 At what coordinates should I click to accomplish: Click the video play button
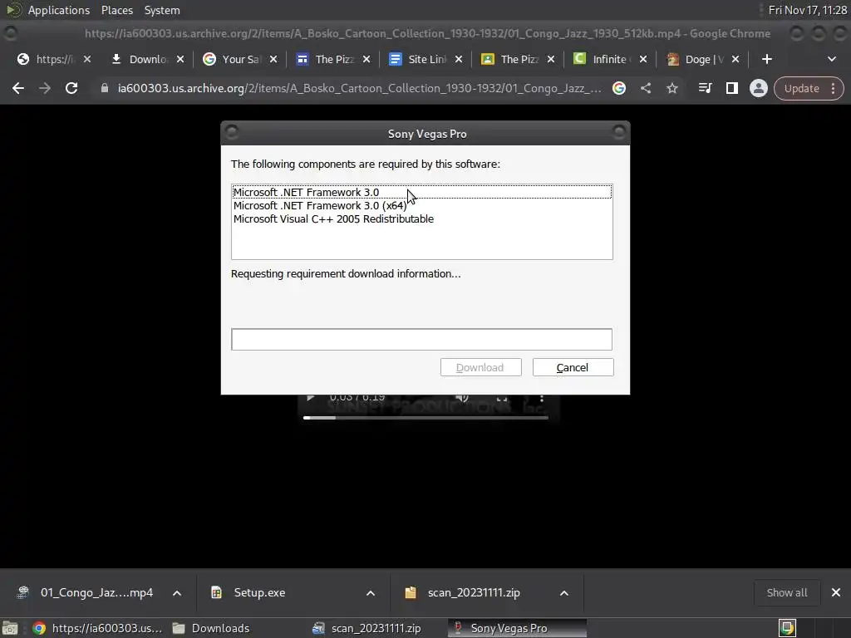(311, 398)
